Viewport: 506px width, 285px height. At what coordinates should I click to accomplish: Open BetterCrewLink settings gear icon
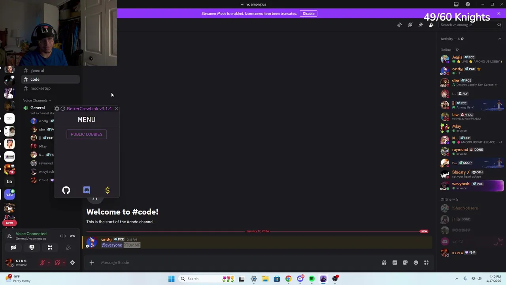(57, 108)
